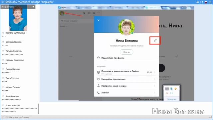Collapse the presenter video panel with the arrow
Image resolution: width=213 pixels, height=120 pixels.
[33, 7]
